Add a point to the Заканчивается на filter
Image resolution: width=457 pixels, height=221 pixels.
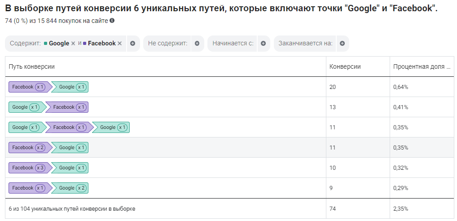coord(342,44)
